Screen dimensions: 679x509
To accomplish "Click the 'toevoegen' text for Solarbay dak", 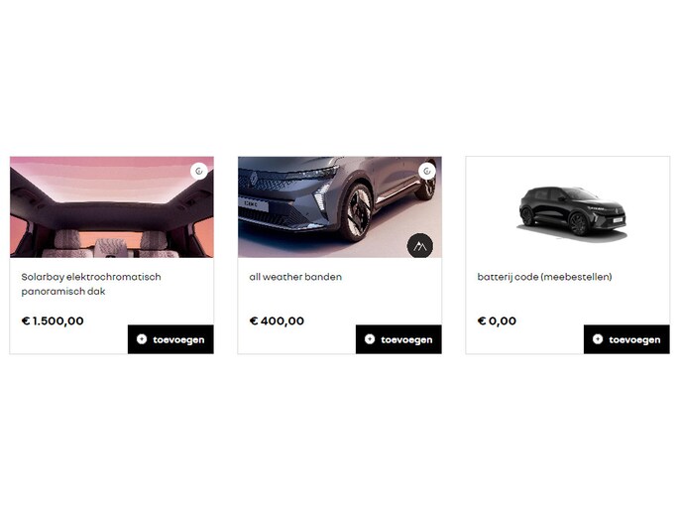I will (x=178, y=340).
